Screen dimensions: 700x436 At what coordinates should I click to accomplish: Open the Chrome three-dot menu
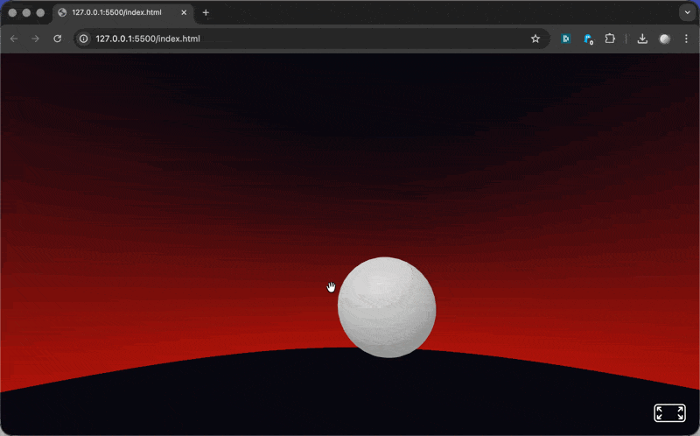click(x=687, y=39)
